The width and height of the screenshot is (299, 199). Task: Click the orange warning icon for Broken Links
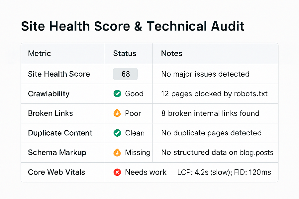coord(117,113)
